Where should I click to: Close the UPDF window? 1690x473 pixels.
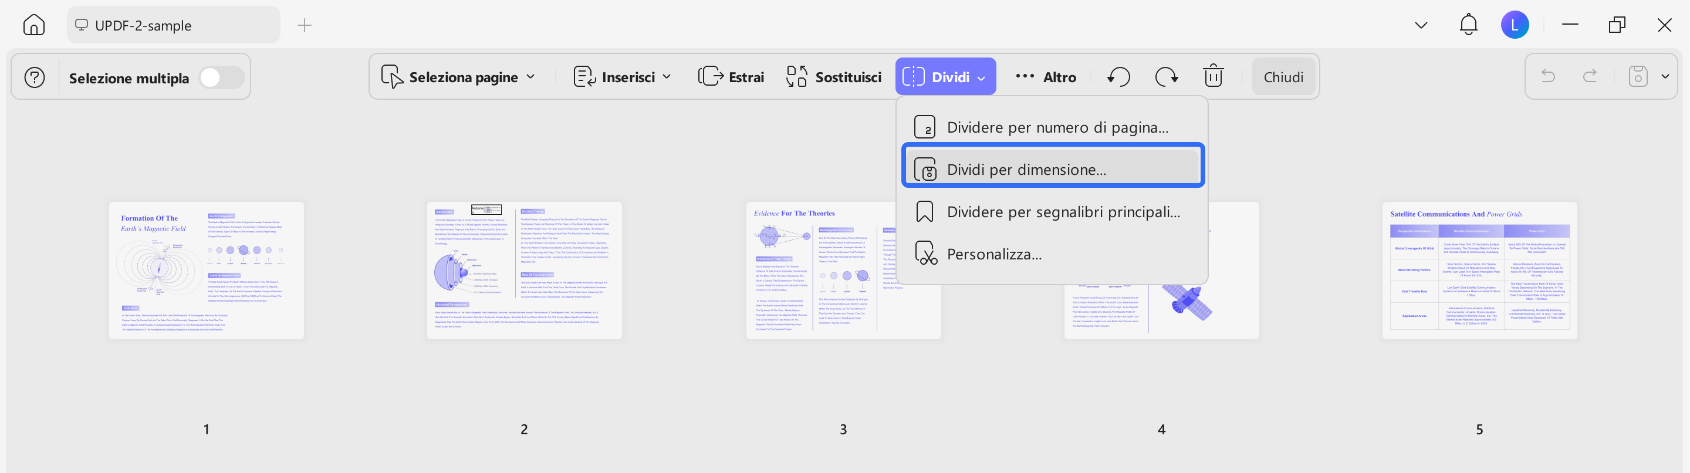[1664, 25]
